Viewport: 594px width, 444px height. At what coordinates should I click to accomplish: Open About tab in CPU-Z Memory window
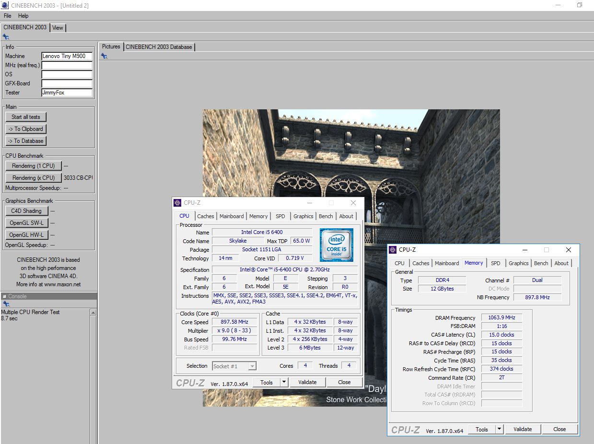click(561, 263)
